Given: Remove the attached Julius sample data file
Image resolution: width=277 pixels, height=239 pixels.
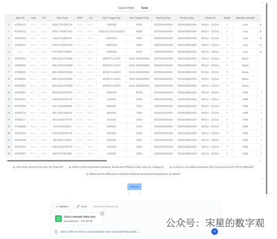Looking at the screenshot, I should pyautogui.click(x=102, y=213).
